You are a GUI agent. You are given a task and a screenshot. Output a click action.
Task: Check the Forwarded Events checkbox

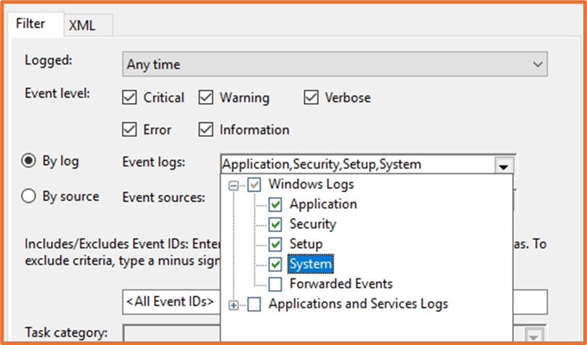point(275,285)
